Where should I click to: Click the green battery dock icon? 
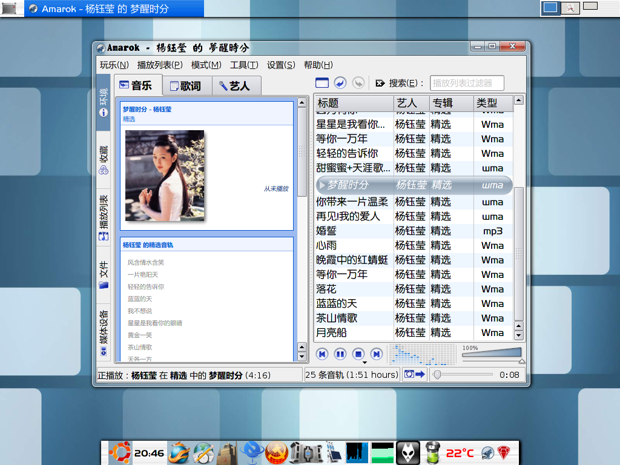pos(432,453)
